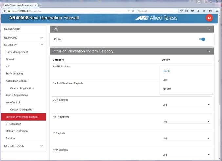Open the bookmarks list clipboard icon
Viewport: 222px width, 161px height.
point(187,11)
